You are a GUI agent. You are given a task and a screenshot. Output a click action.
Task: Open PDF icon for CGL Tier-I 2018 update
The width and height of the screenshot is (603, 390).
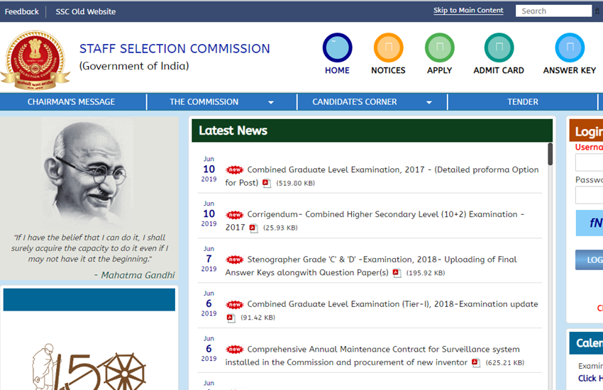coord(231,318)
